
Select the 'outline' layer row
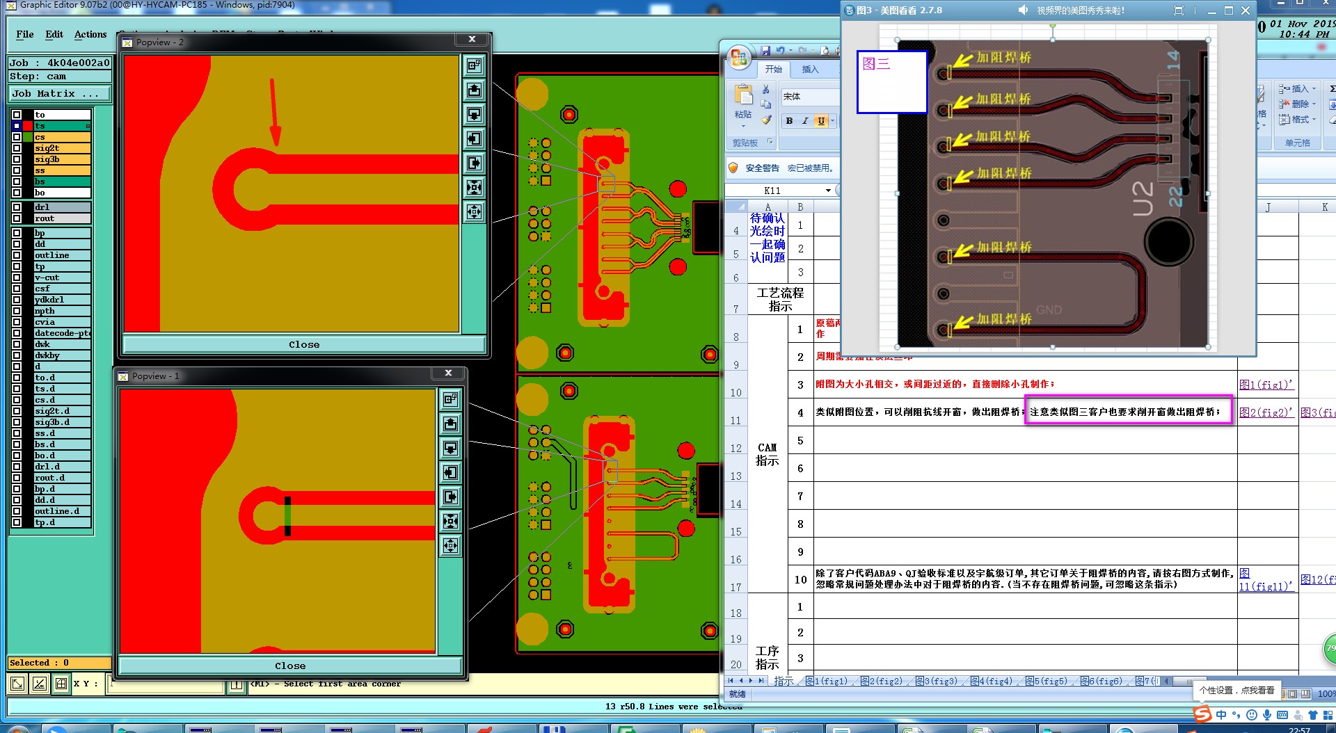point(62,255)
